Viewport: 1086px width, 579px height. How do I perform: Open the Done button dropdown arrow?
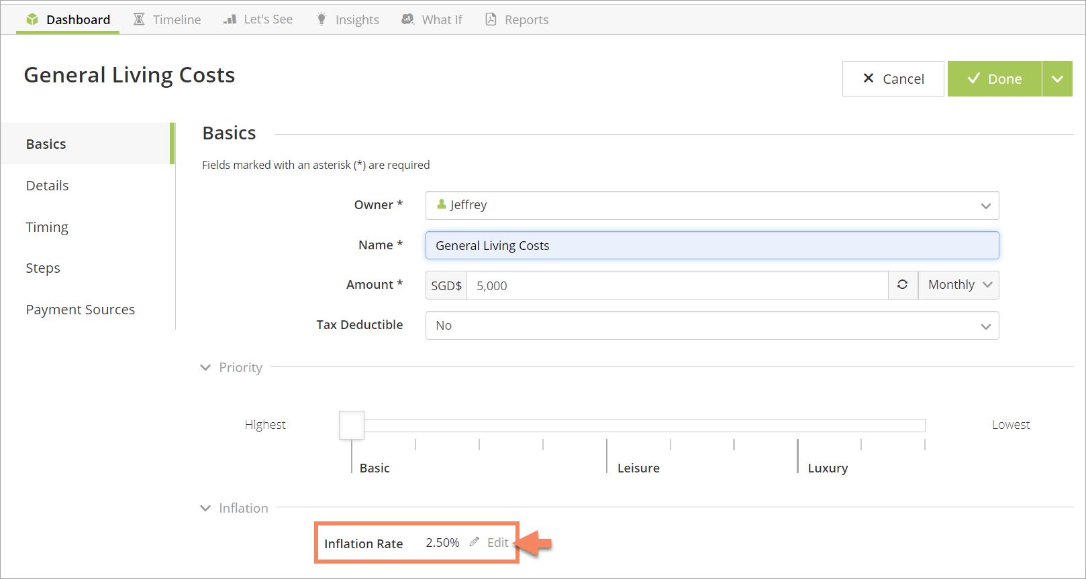click(1057, 79)
